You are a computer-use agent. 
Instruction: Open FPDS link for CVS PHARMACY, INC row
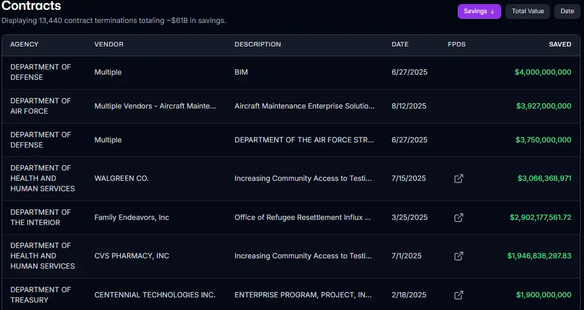click(x=458, y=256)
